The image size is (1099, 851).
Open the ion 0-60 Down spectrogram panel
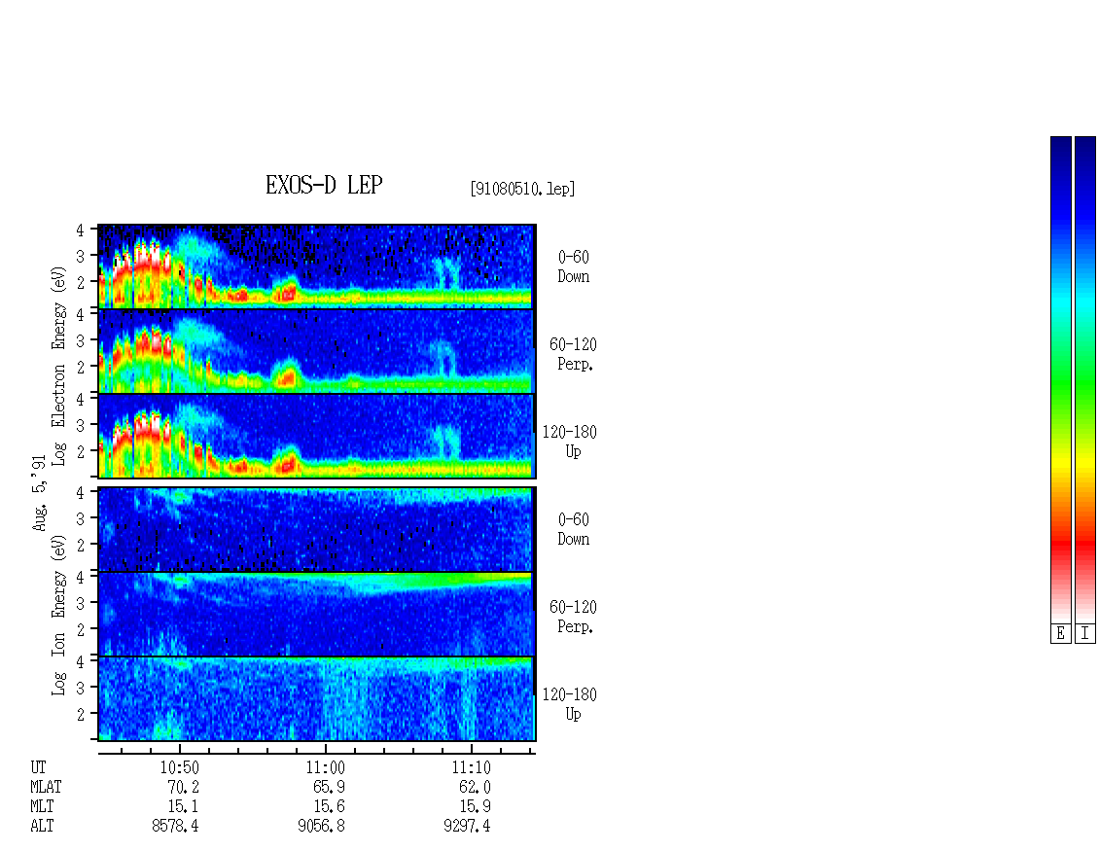pos(317,529)
